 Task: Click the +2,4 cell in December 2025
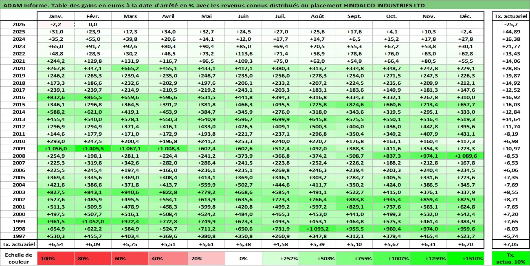click(x=465, y=32)
